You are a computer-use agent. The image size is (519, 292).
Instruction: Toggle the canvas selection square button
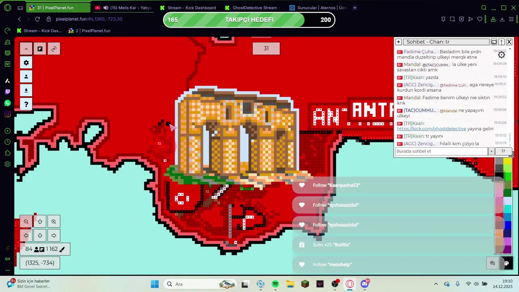(x=40, y=49)
